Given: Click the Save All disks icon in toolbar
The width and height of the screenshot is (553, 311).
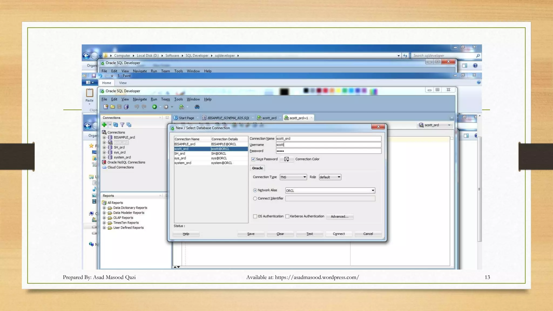Looking at the screenshot, I should pos(126,107).
